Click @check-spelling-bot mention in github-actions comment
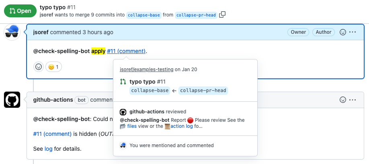This screenshot has height=164, width=369. (x=62, y=119)
